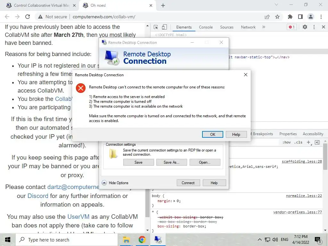Add new style rule plus icon

pos(308,142)
